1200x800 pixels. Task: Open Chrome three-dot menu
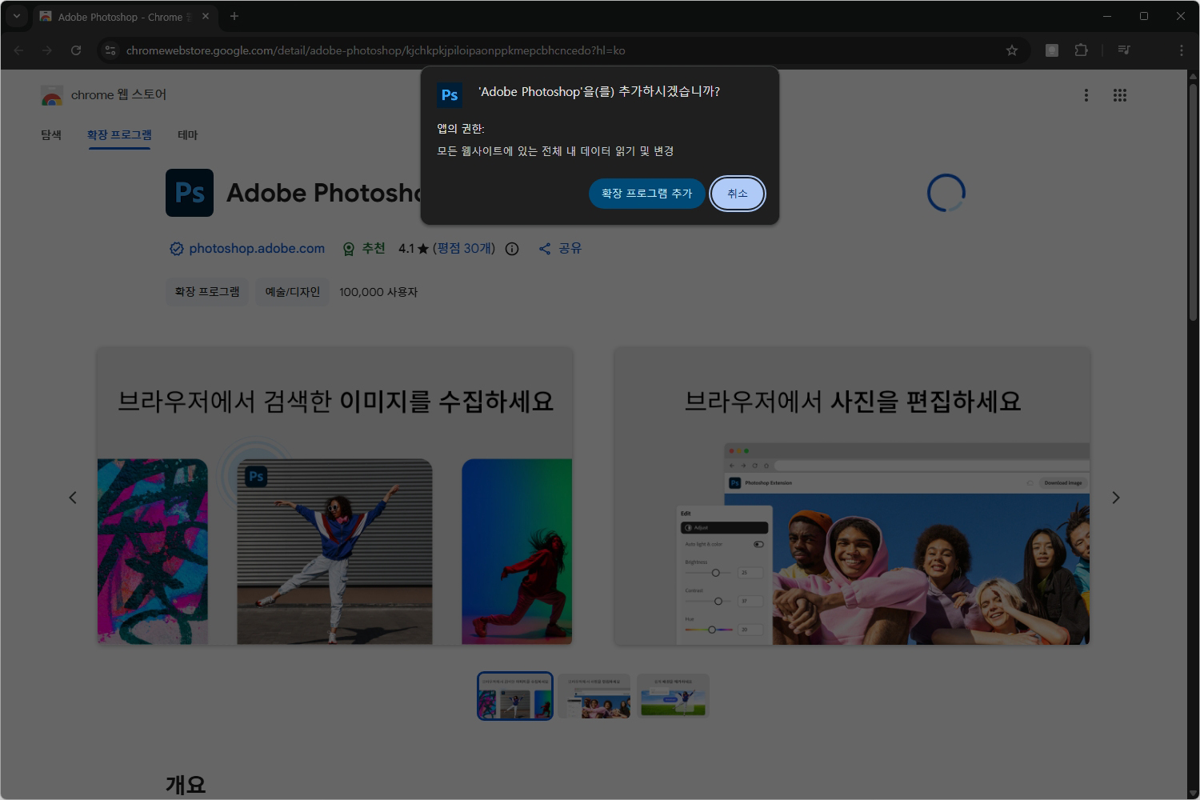[1181, 50]
